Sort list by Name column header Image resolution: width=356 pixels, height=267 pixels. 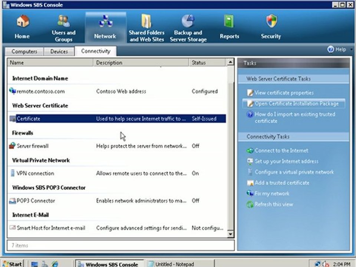pyautogui.click(x=50, y=62)
